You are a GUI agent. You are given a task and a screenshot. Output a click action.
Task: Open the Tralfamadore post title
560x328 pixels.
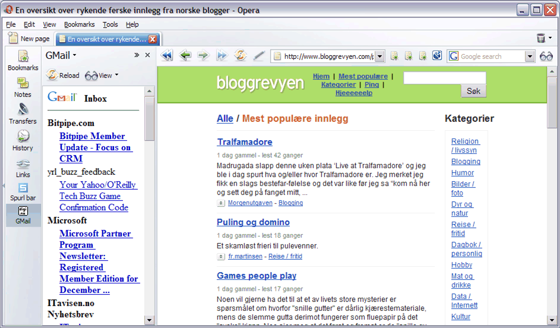[245, 142]
